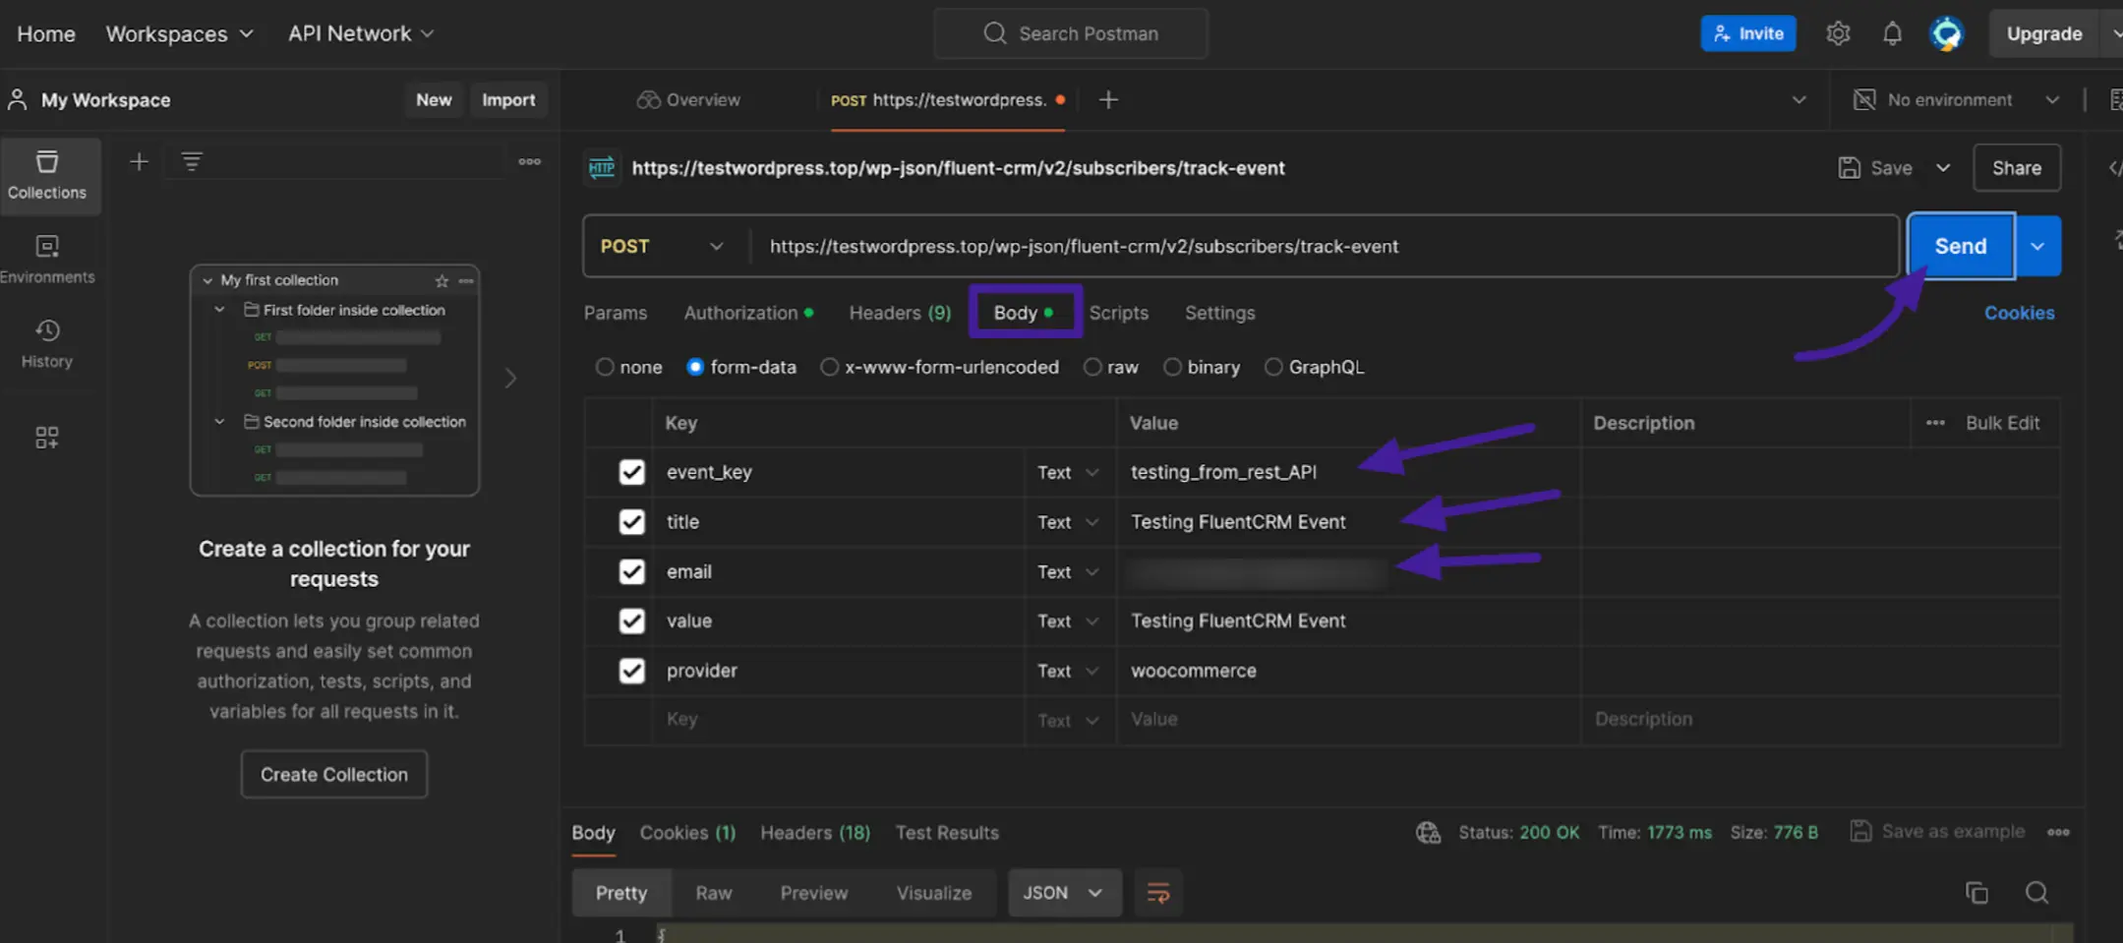Open the JSON format dropdown
Screen dimensions: 2123x943
point(1064,893)
